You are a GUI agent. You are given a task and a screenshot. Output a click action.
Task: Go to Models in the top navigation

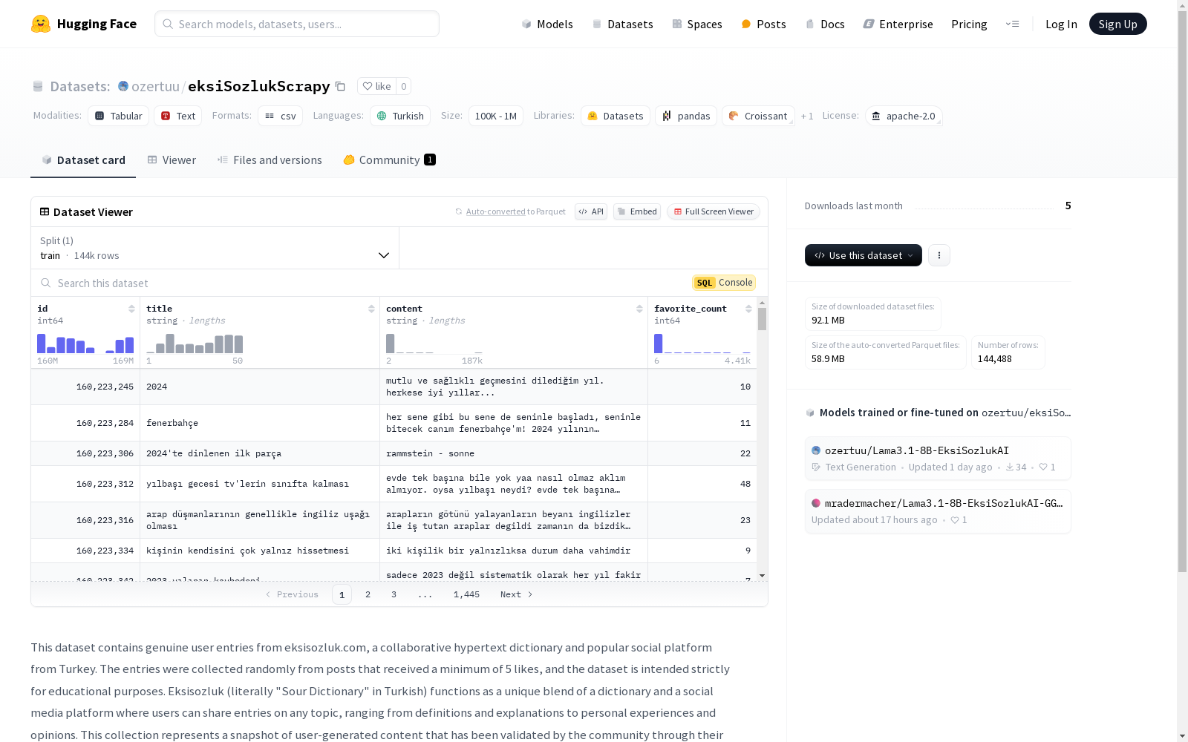coord(547,24)
